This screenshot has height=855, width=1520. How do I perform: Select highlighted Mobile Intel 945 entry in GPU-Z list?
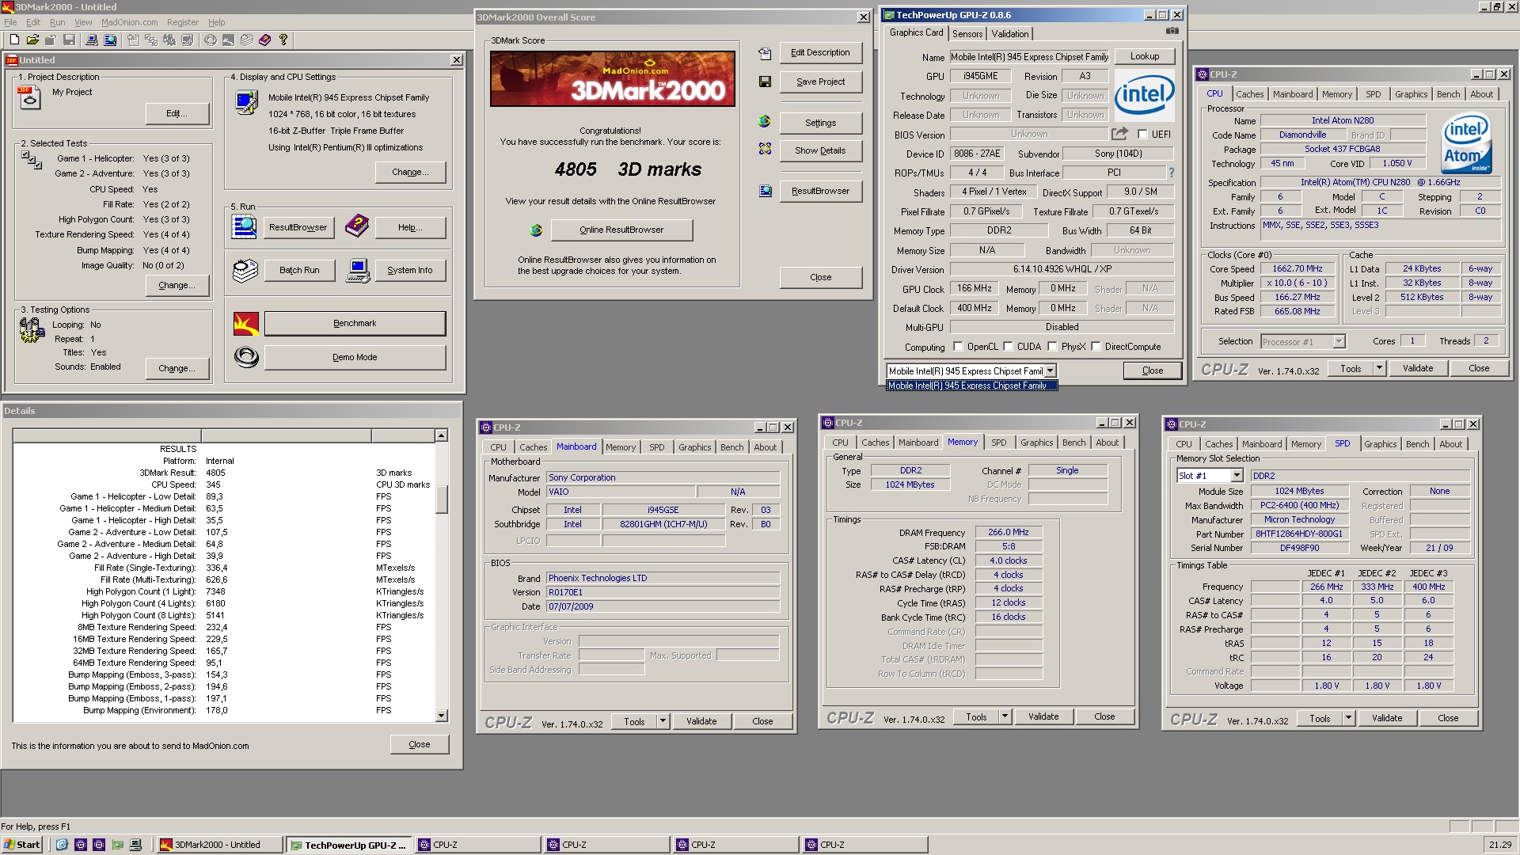point(971,386)
